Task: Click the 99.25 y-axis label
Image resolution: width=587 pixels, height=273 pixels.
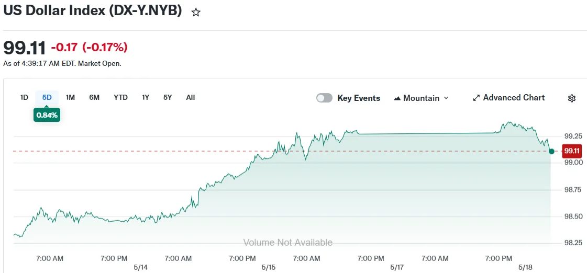Action: (x=573, y=135)
